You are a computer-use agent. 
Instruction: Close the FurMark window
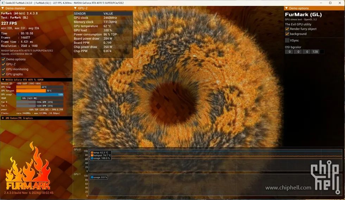[340, 3]
